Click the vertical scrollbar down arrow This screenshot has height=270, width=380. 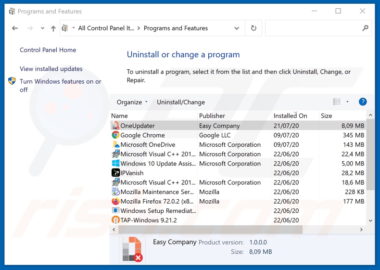click(x=370, y=220)
